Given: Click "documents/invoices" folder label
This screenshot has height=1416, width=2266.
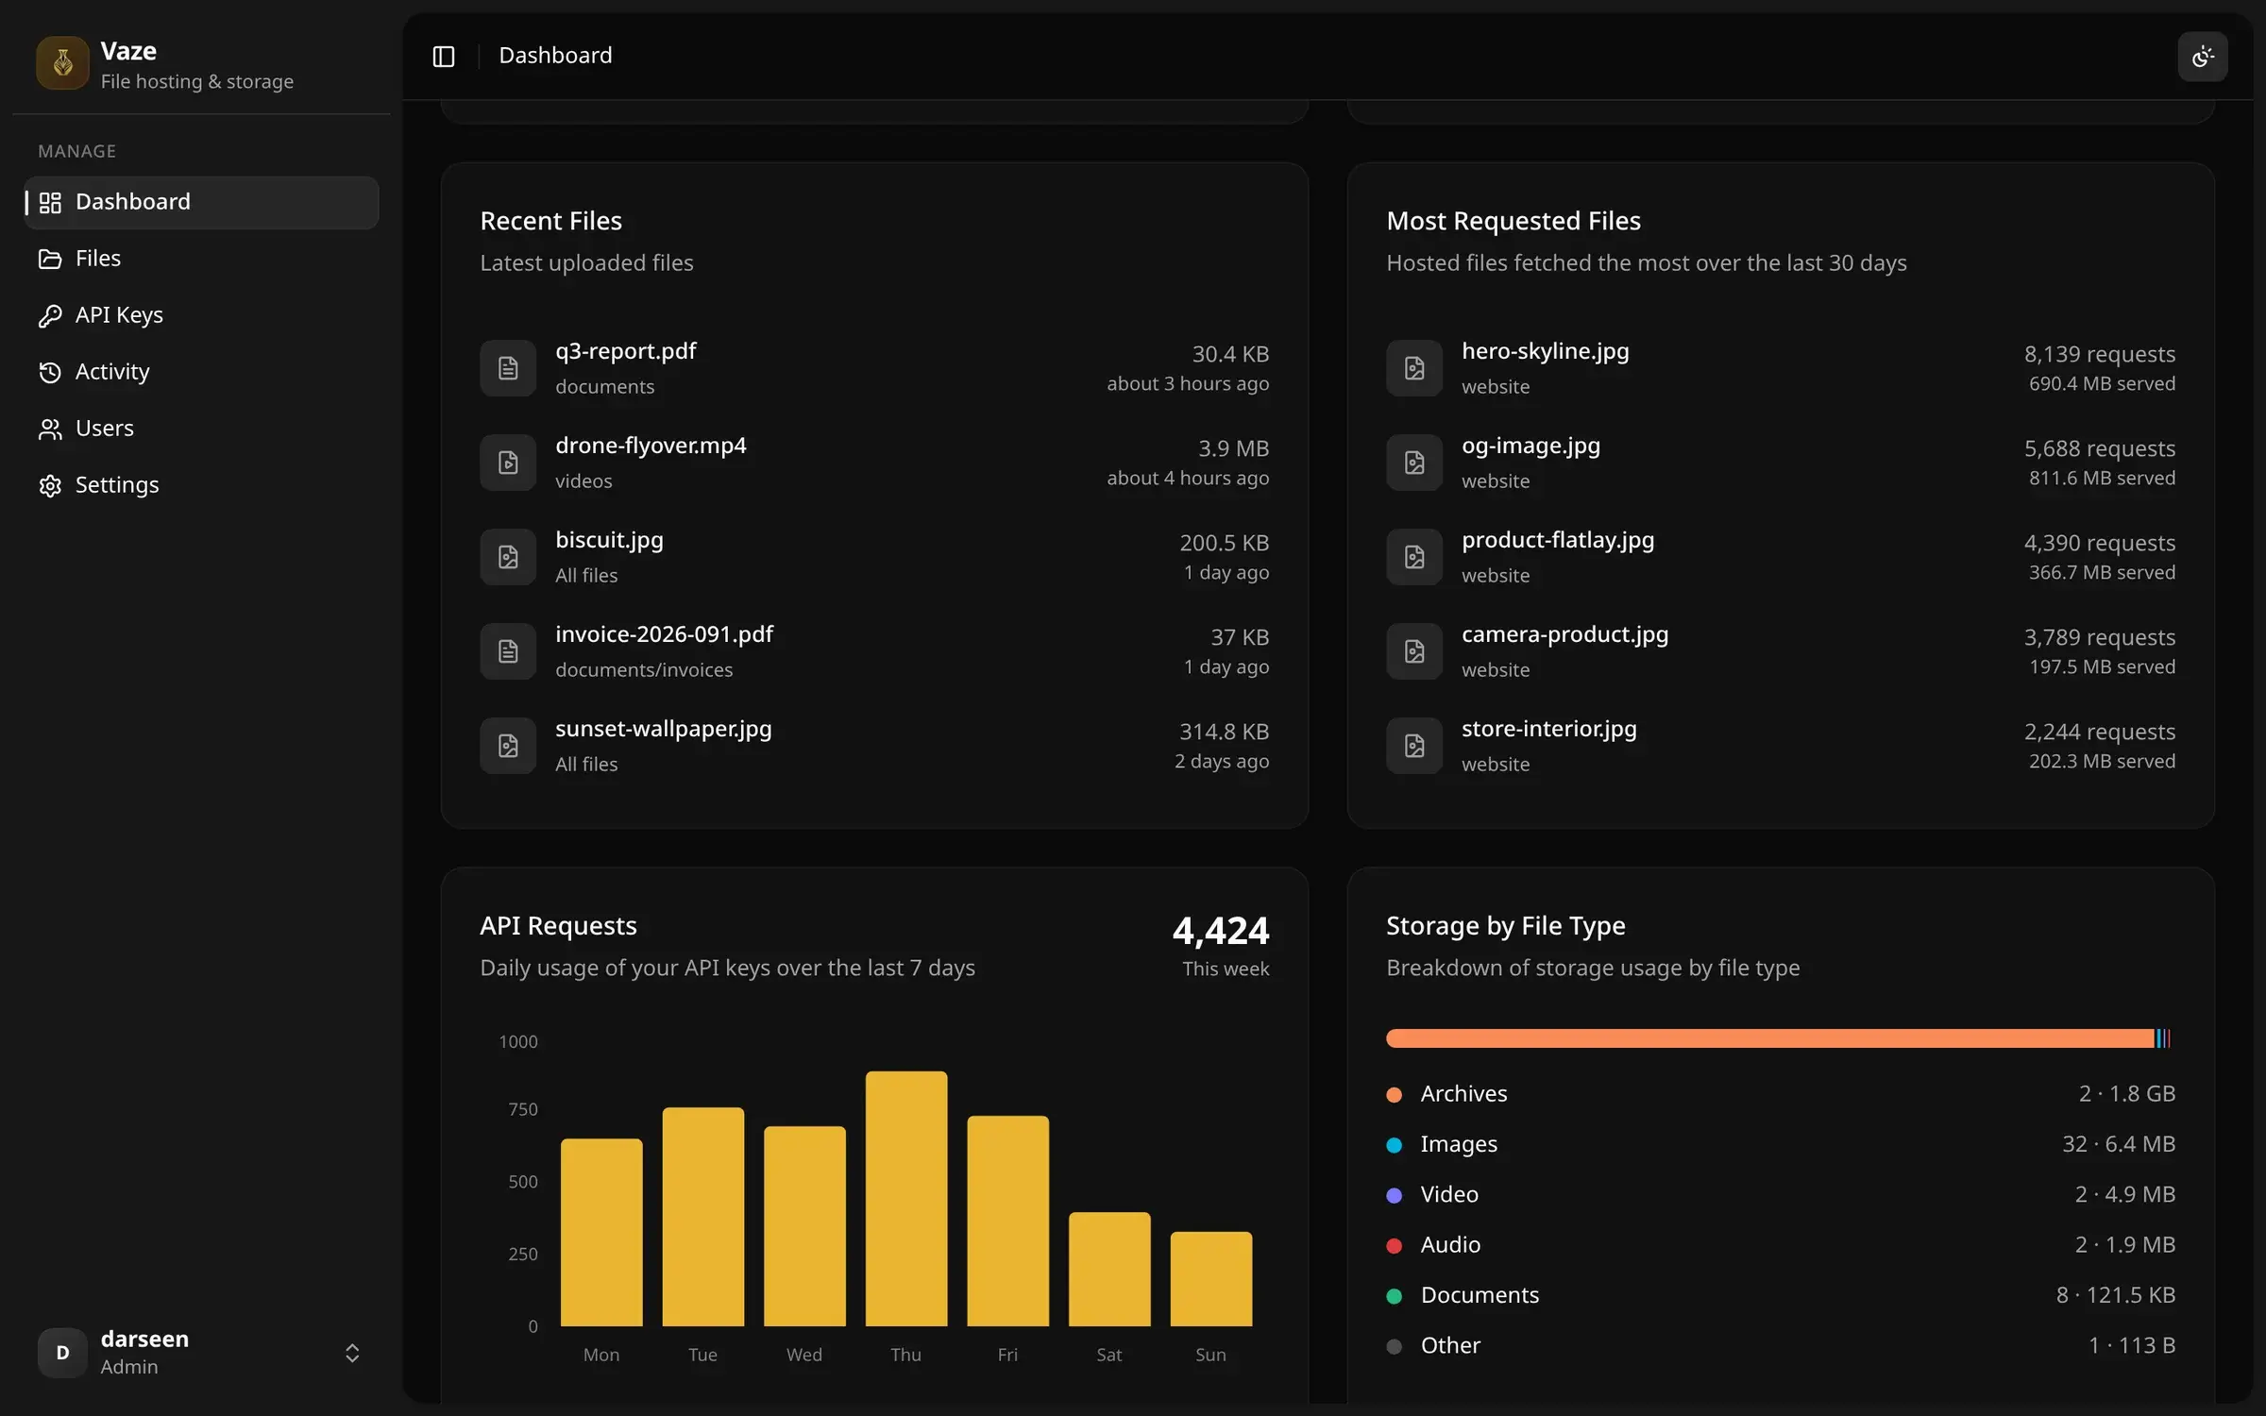Looking at the screenshot, I should (x=644, y=670).
